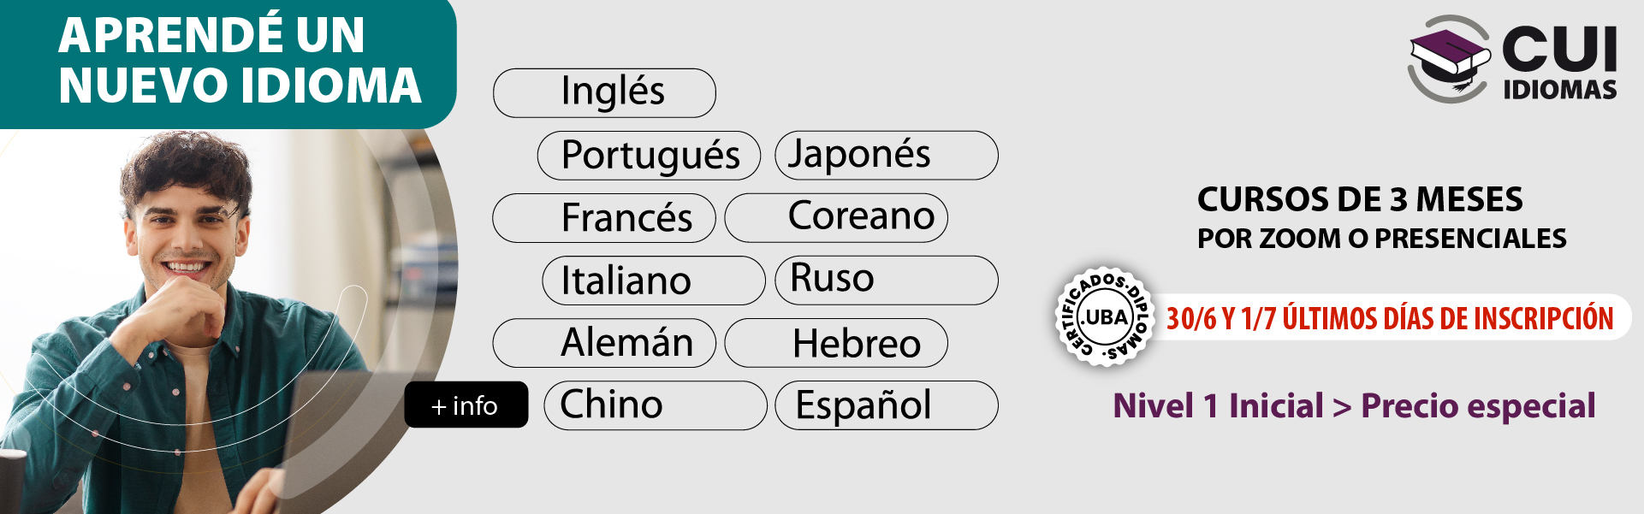Choose the Portugués course option
1644x514 pixels.
click(649, 156)
